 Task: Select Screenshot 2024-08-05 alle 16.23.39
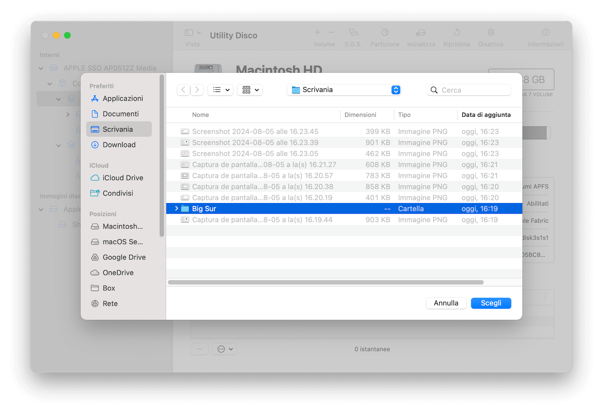tap(344, 143)
